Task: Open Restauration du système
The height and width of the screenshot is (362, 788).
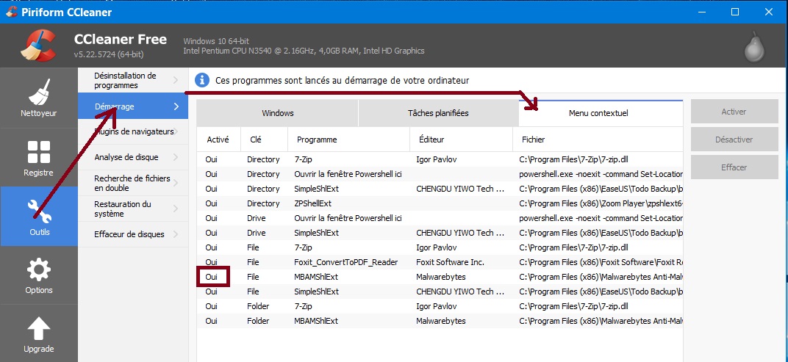Action: (x=133, y=209)
